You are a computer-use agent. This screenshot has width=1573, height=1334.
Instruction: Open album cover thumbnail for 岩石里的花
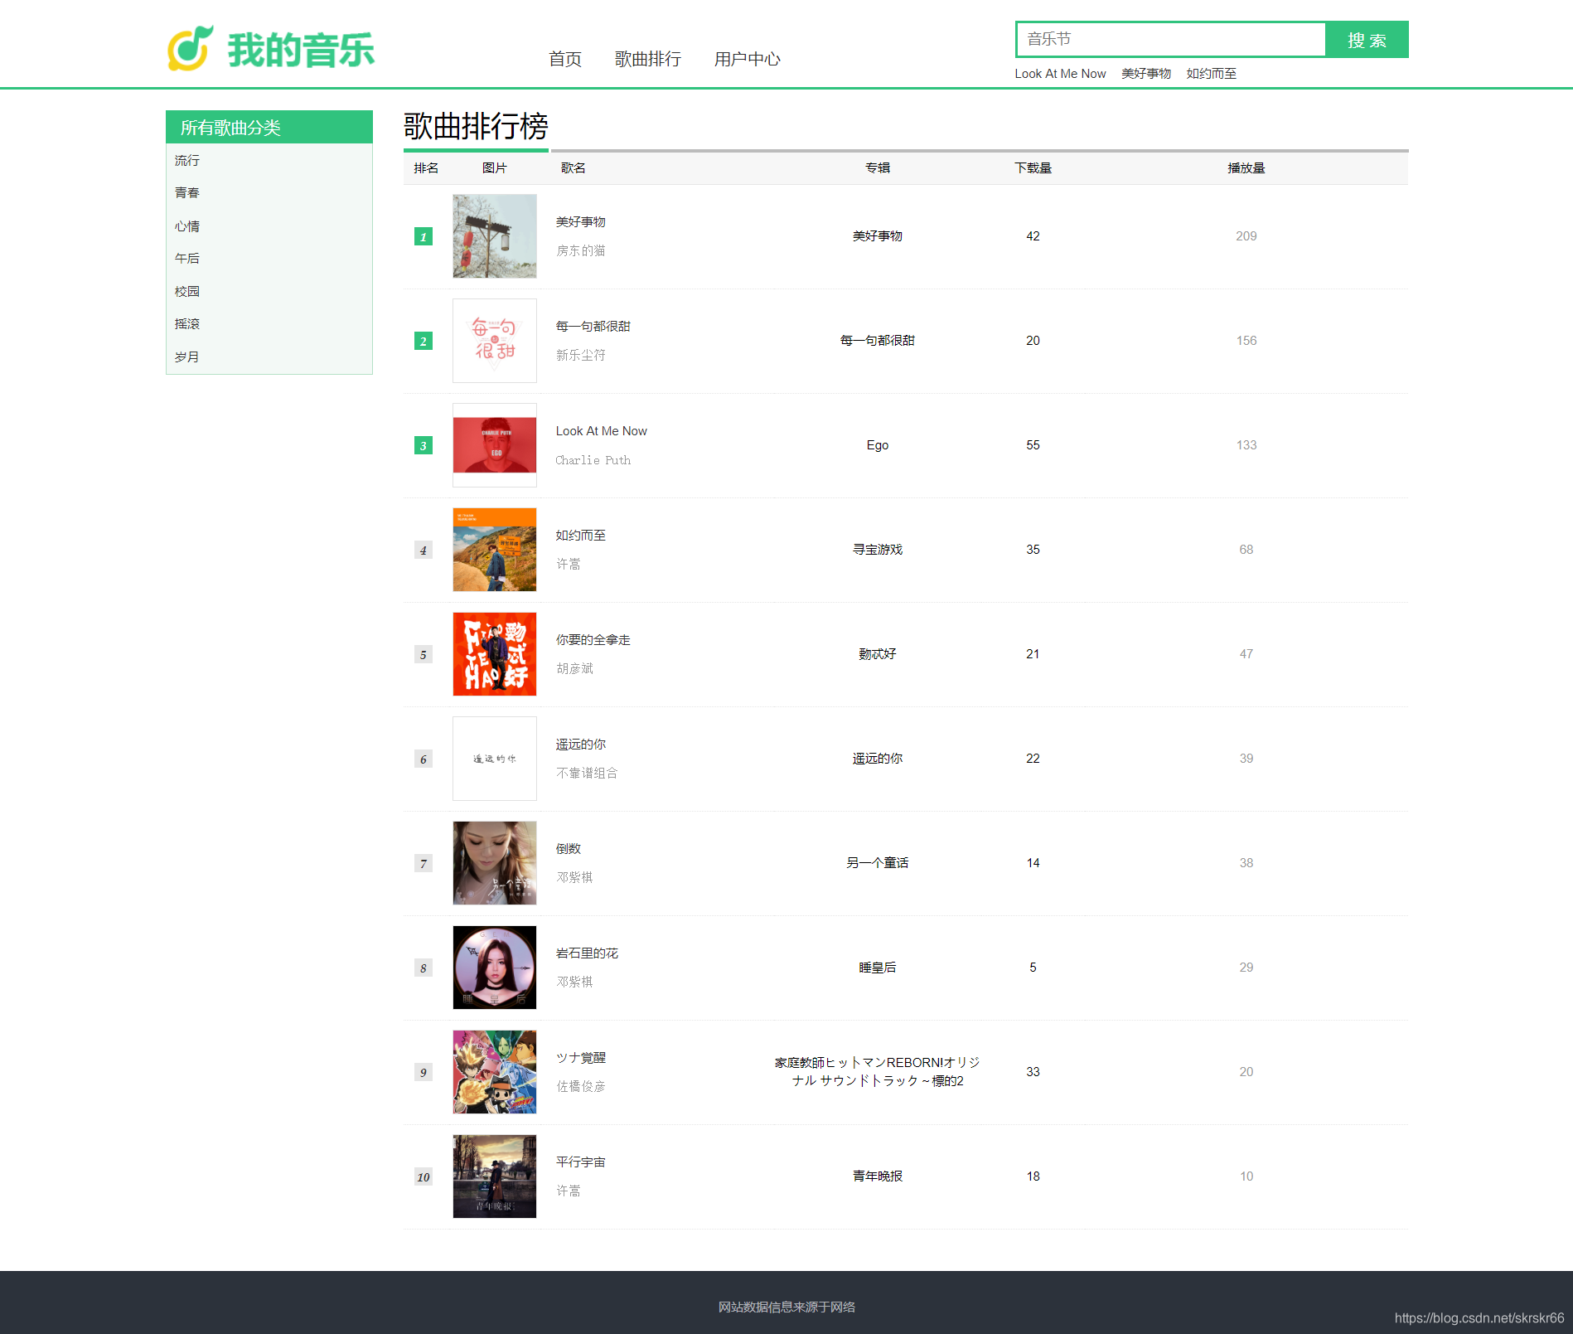495,968
